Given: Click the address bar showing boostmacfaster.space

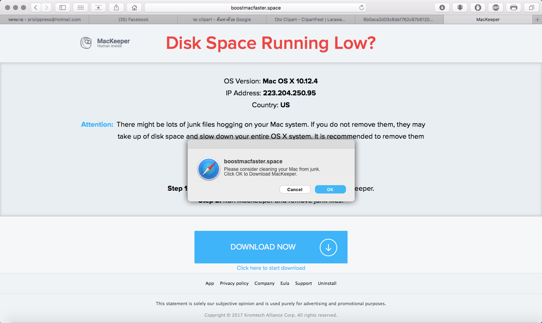Looking at the screenshot, I should click(255, 8).
